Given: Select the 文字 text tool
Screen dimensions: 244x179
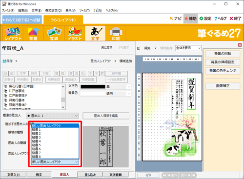Looking at the screenshot, I should coord(95,34).
